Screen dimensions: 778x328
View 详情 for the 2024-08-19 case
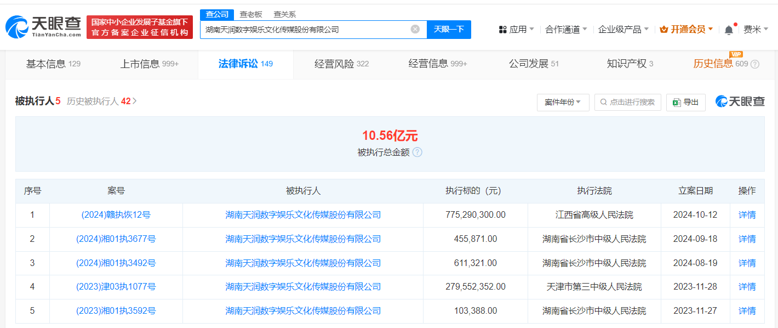(747, 263)
